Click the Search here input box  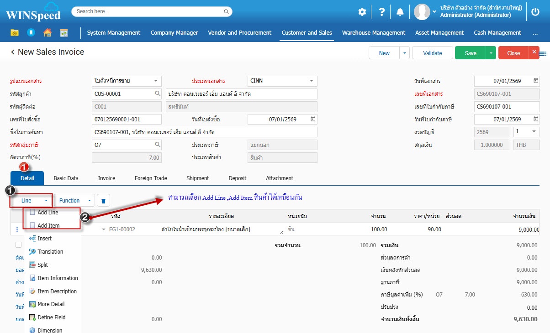[x=152, y=11]
